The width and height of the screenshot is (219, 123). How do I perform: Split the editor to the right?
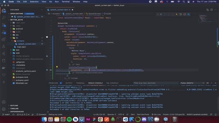(211, 10)
